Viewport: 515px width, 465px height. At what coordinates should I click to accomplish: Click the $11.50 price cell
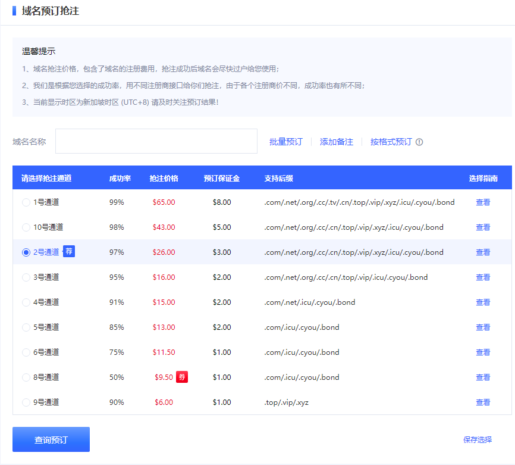point(164,352)
